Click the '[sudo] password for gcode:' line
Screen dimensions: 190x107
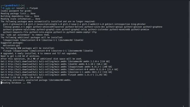pyautogui.click(x=16, y=11)
